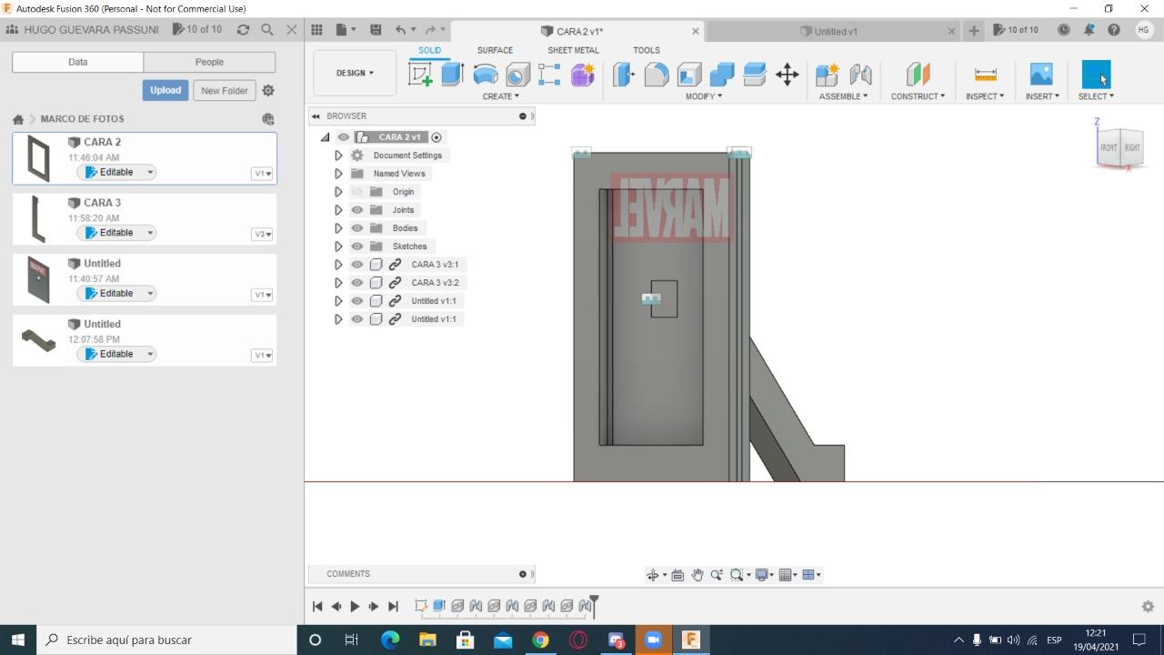Select the Rectangular Pattern tool
1164x655 pixels.
tap(549, 75)
